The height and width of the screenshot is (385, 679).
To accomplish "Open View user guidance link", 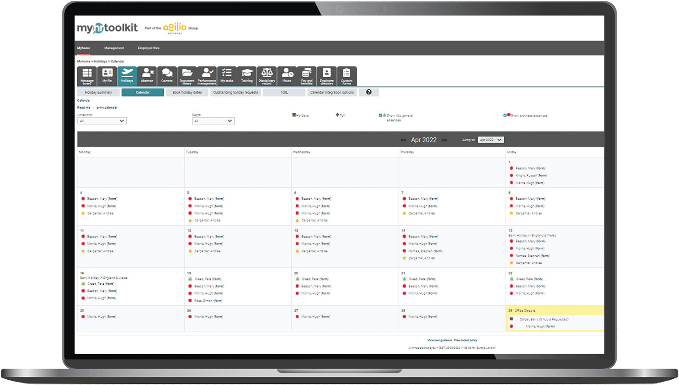I will [440, 340].
